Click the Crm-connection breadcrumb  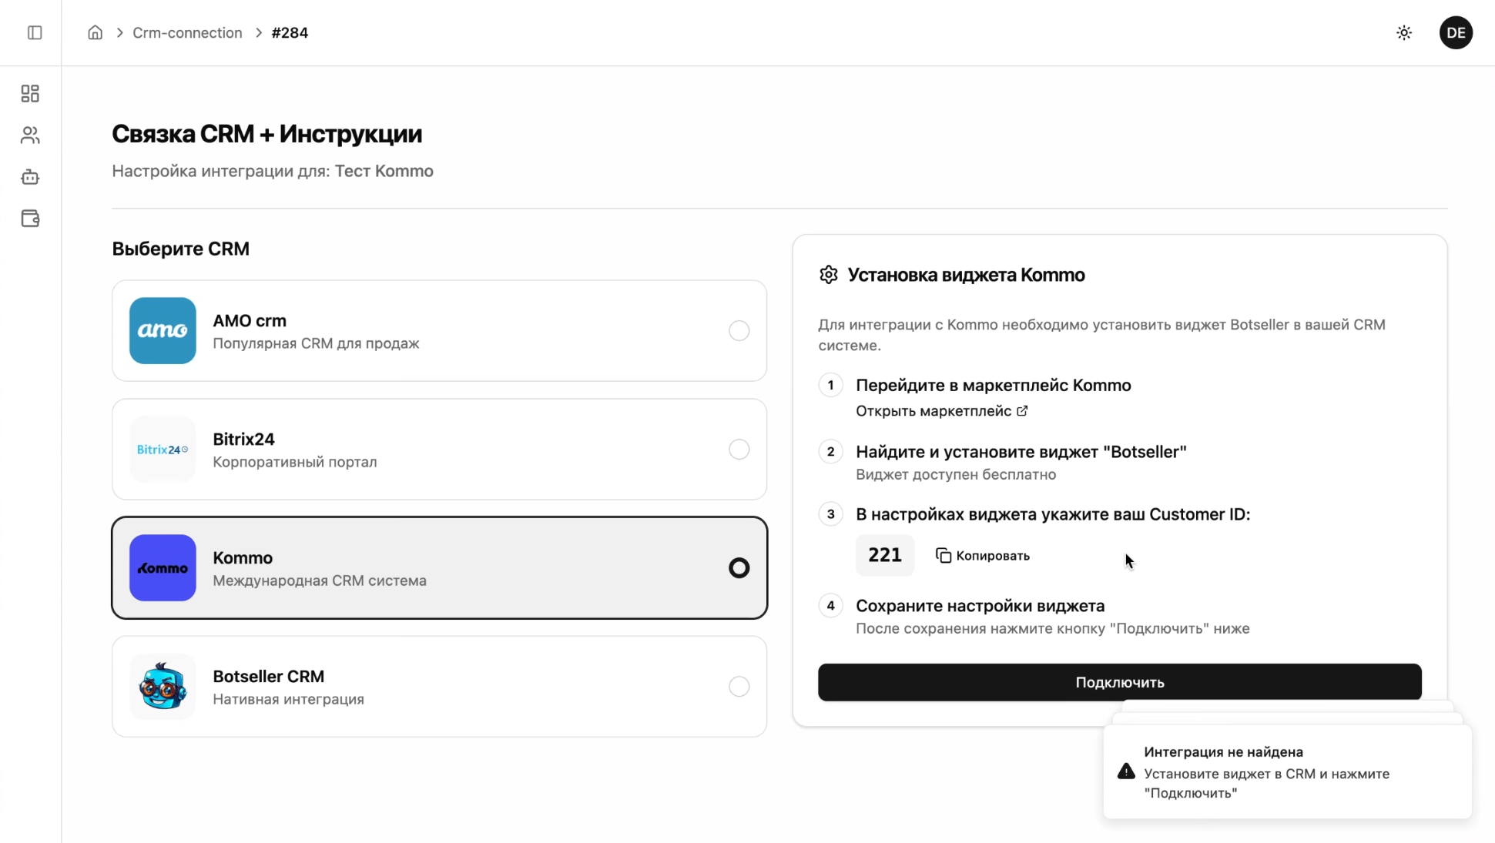(187, 32)
